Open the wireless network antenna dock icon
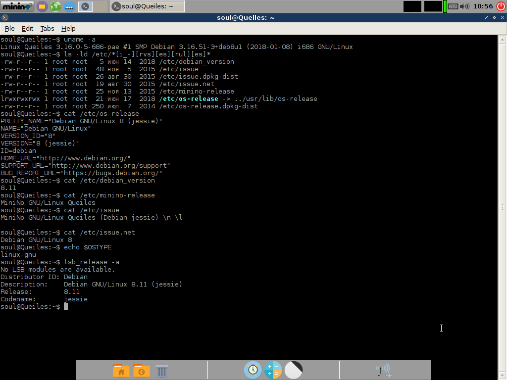Screen dimensions: 507x380 pos(384,370)
